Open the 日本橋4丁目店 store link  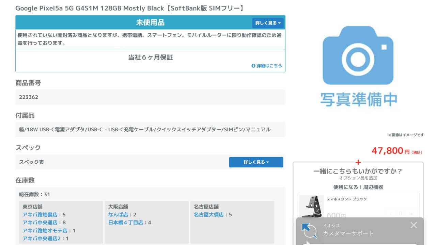tap(125, 223)
